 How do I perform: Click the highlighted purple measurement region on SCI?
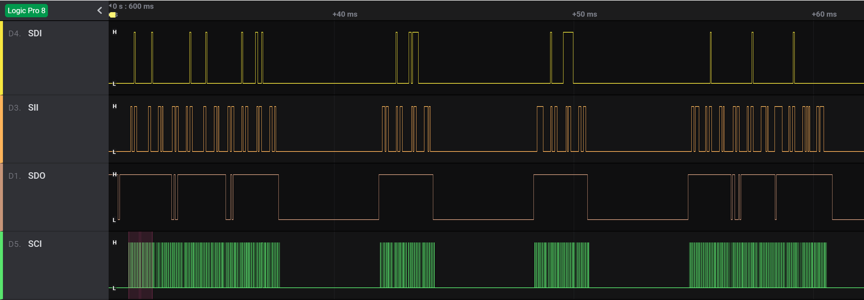coord(140,265)
